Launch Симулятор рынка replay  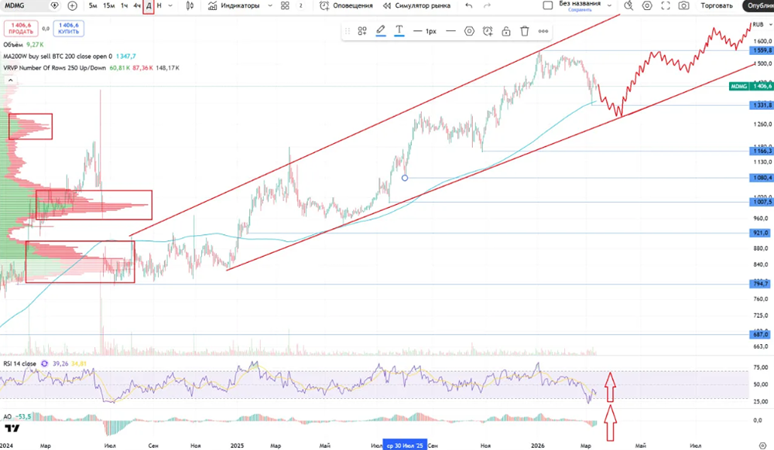416,6
